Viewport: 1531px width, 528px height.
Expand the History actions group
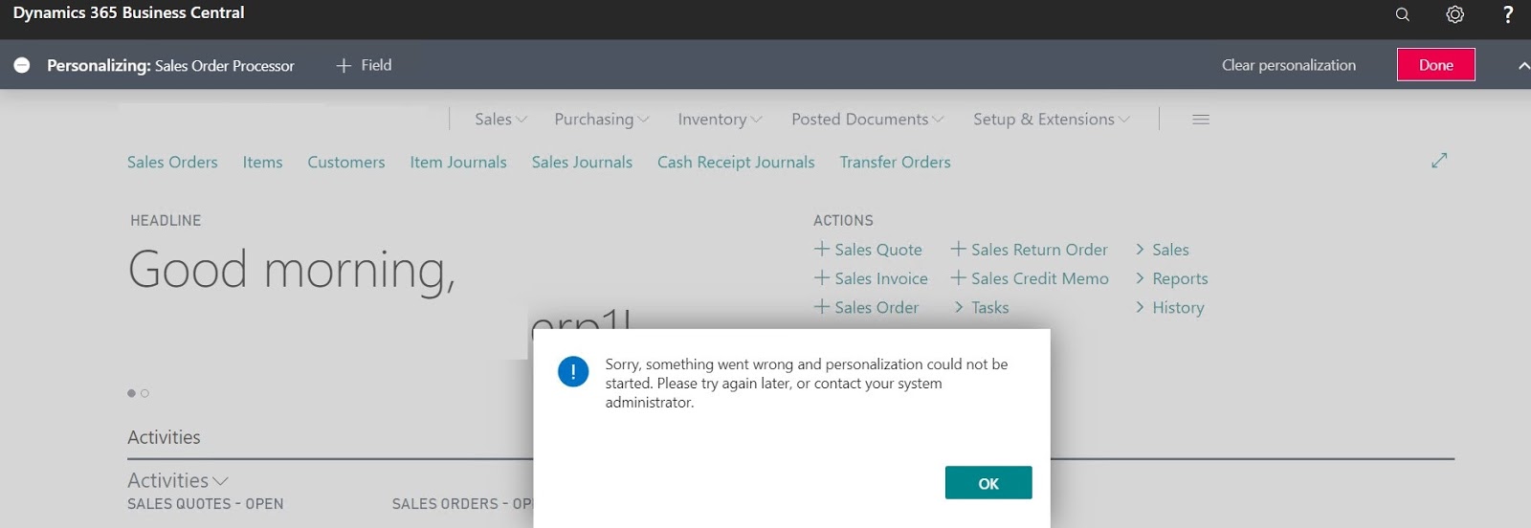click(1169, 307)
